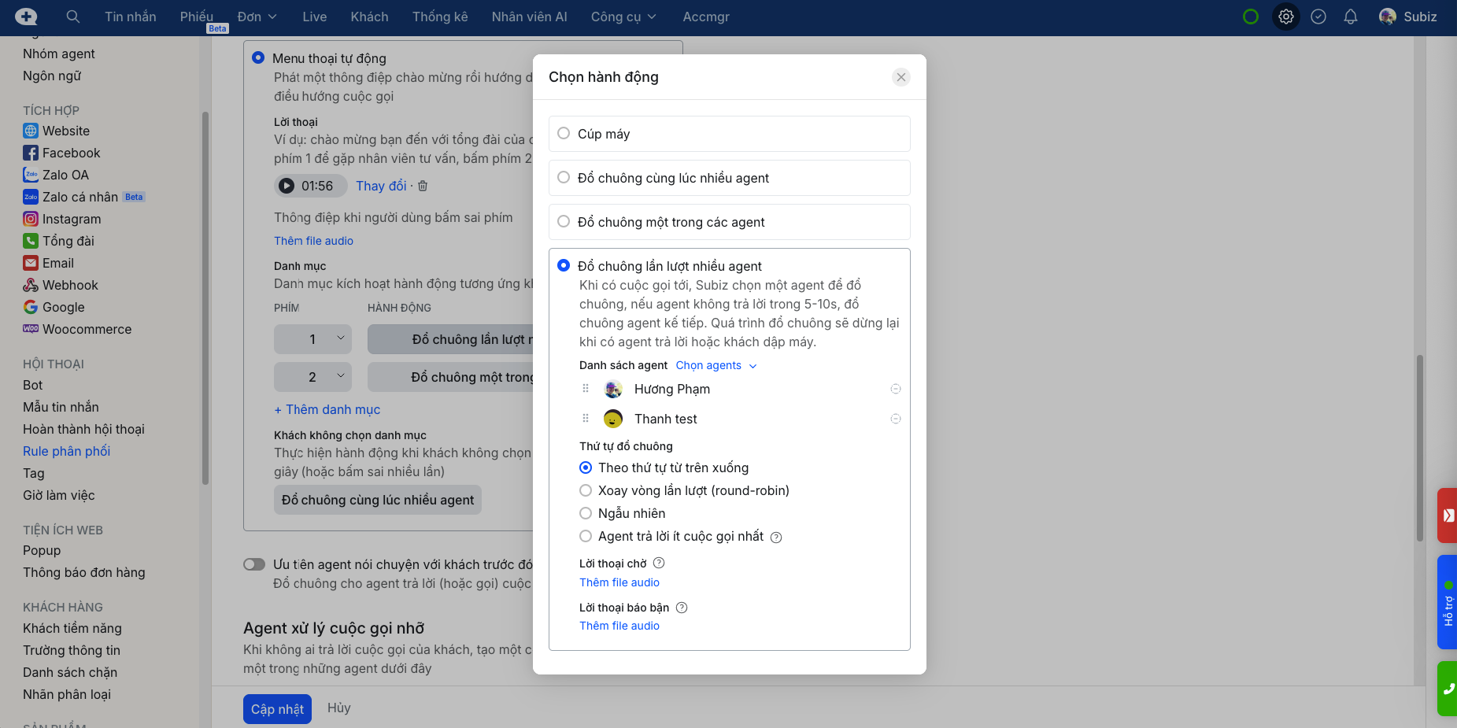Open the notifications bell
This screenshot has height=728, width=1457.
[1350, 17]
